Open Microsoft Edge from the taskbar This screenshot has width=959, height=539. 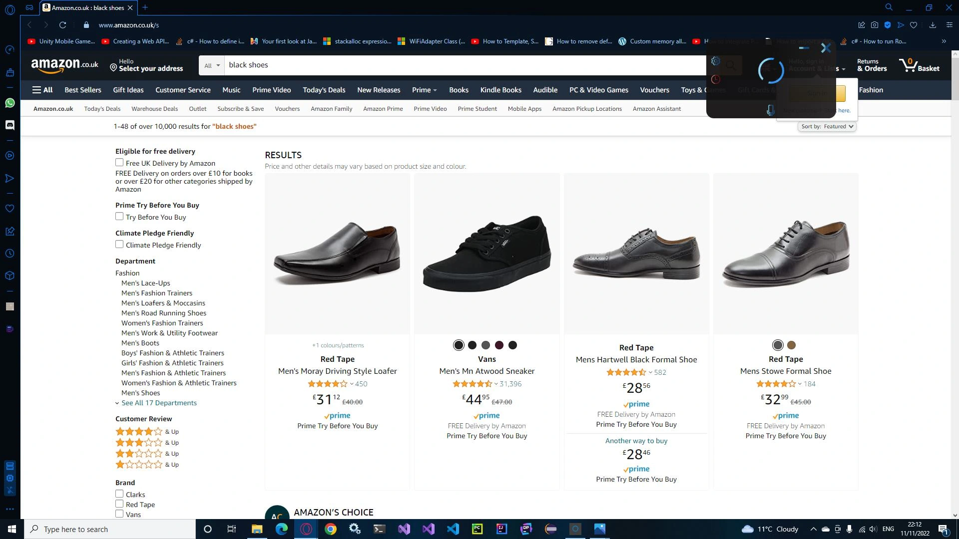[x=282, y=529]
